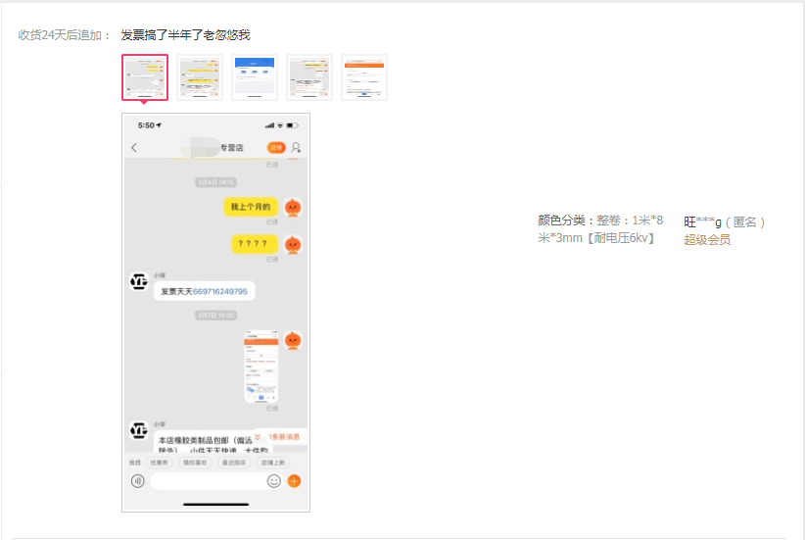Open the fifth thumbnail with orange header
The image size is (805, 540).
point(364,77)
